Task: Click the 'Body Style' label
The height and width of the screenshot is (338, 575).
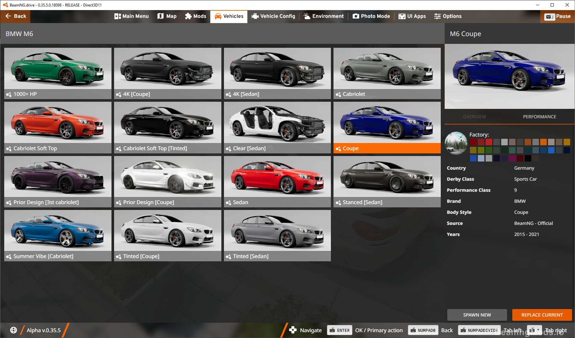Action: 459,212
